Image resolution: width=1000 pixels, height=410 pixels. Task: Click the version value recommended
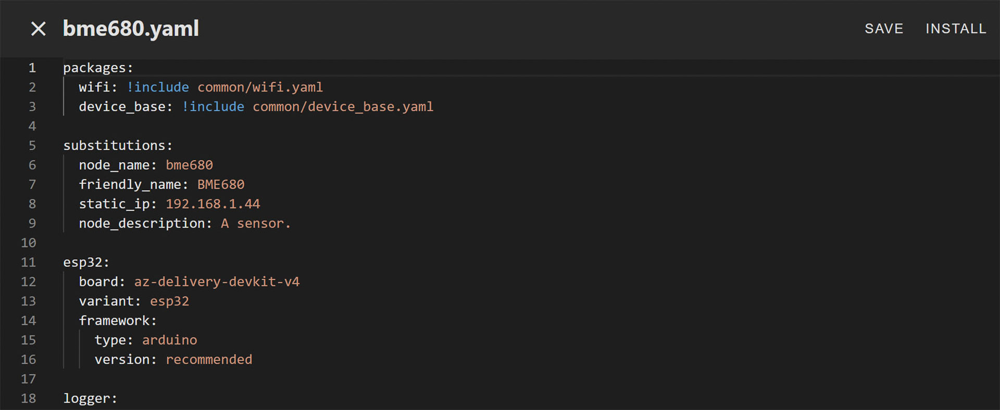tap(208, 360)
